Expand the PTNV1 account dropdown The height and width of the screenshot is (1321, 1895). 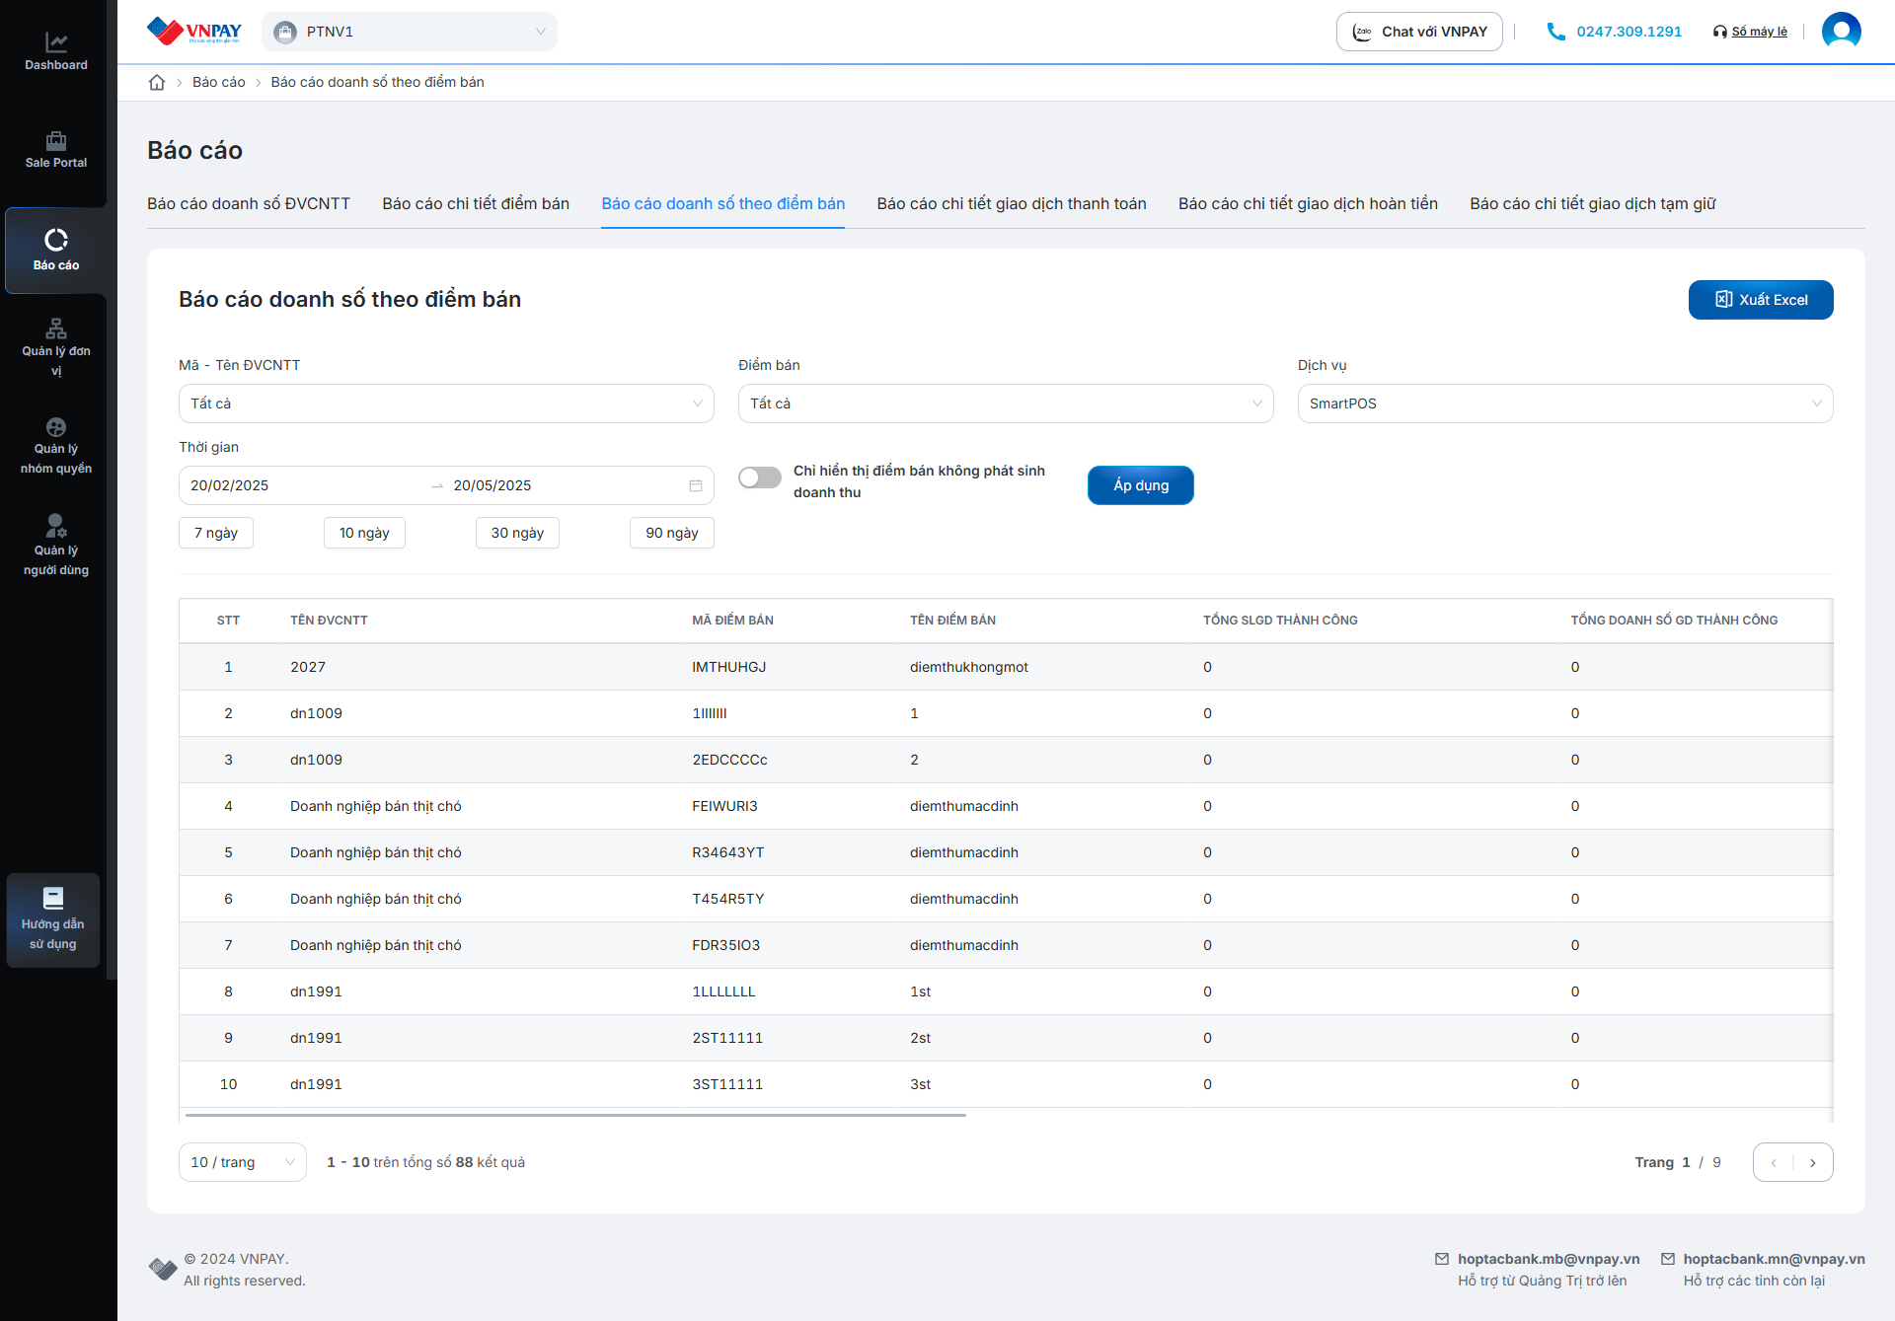pos(410,32)
